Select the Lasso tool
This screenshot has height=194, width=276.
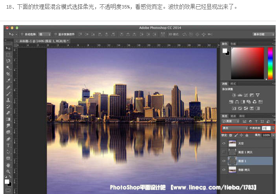click(x=8, y=61)
